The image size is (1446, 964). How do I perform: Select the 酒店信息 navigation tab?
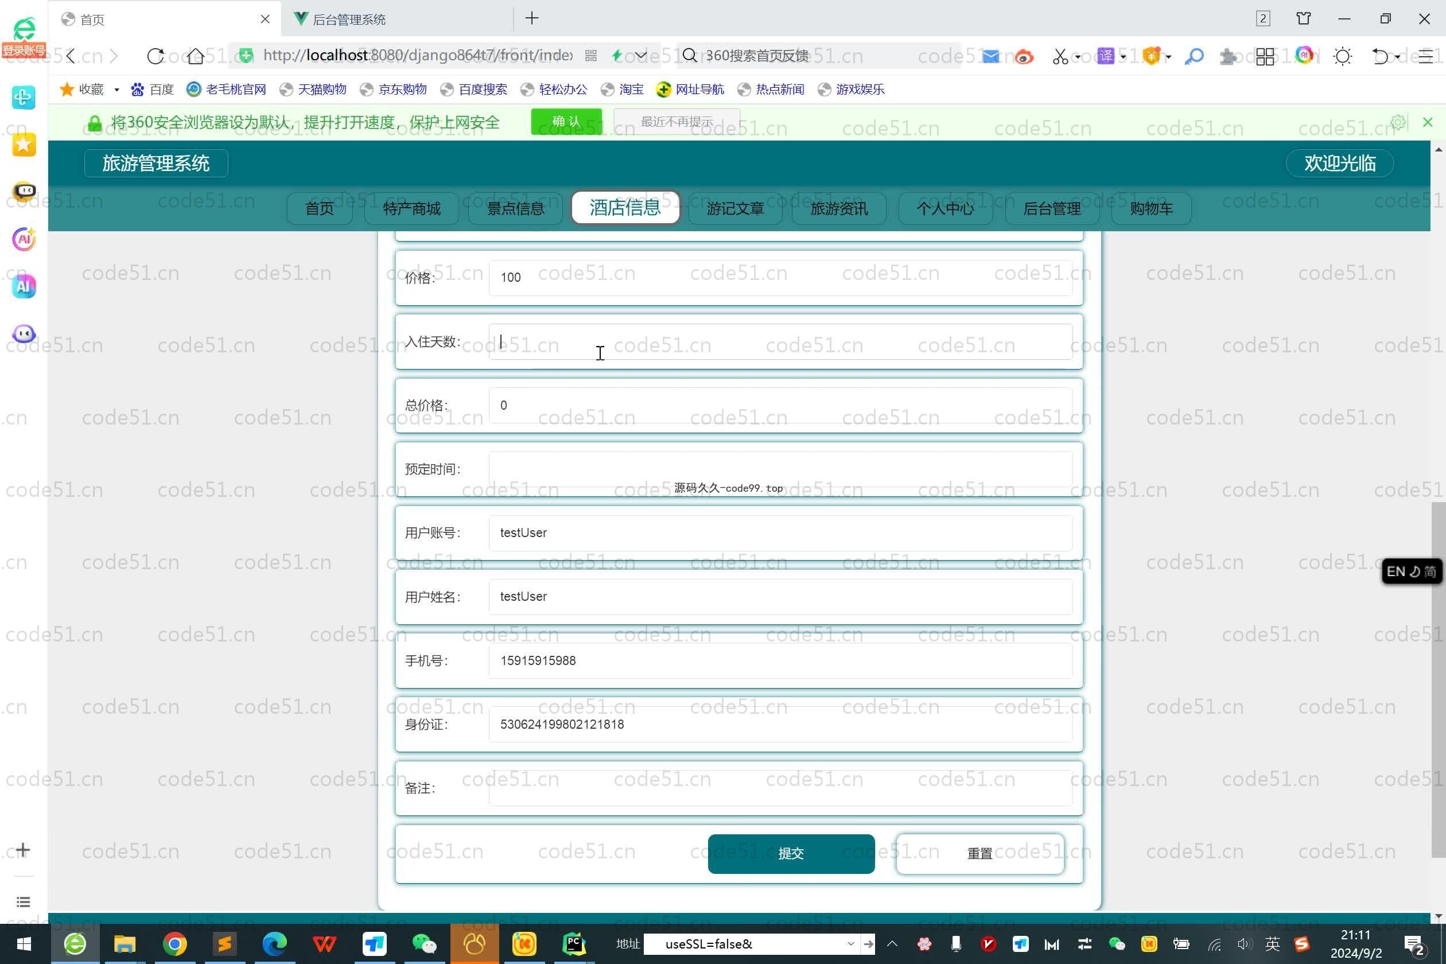(x=625, y=207)
